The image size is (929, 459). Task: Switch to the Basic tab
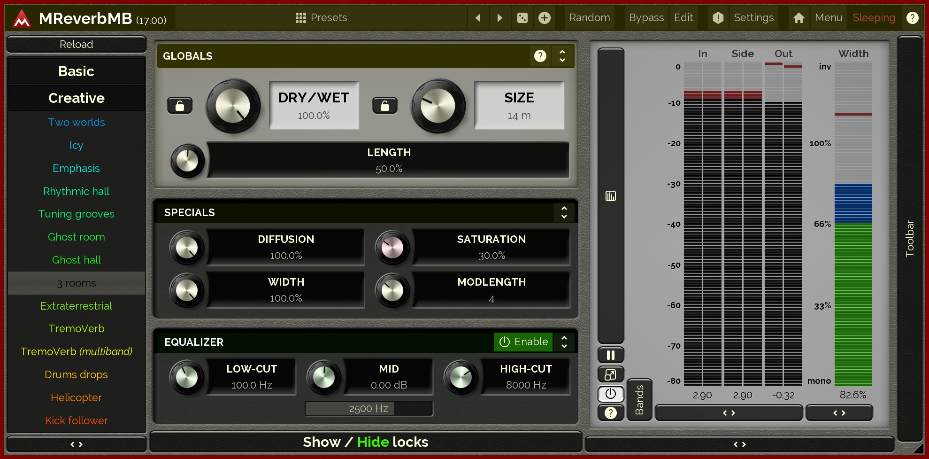pyautogui.click(x=76, y=71)
